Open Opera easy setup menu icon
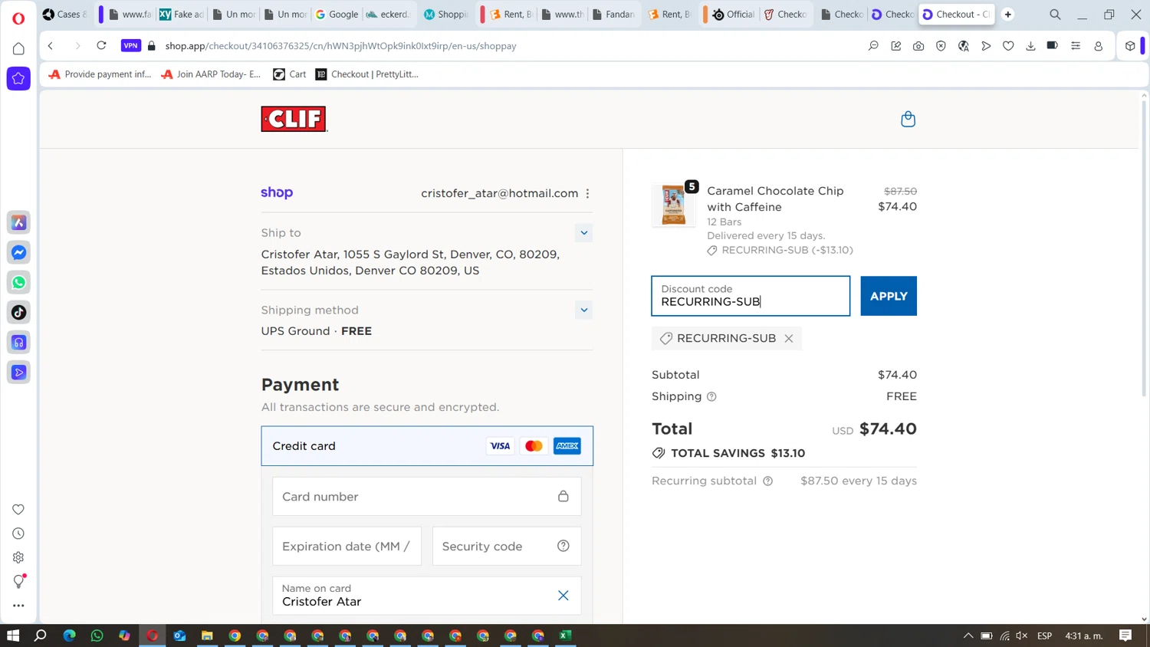The width and height of the screenshot is (1150, 647). [1076, 46]
